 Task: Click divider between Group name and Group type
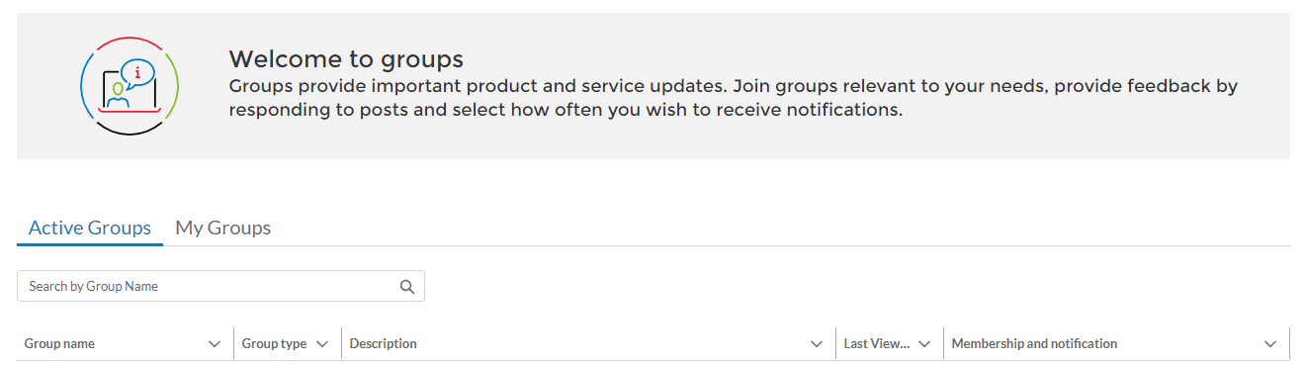(233, 343)
